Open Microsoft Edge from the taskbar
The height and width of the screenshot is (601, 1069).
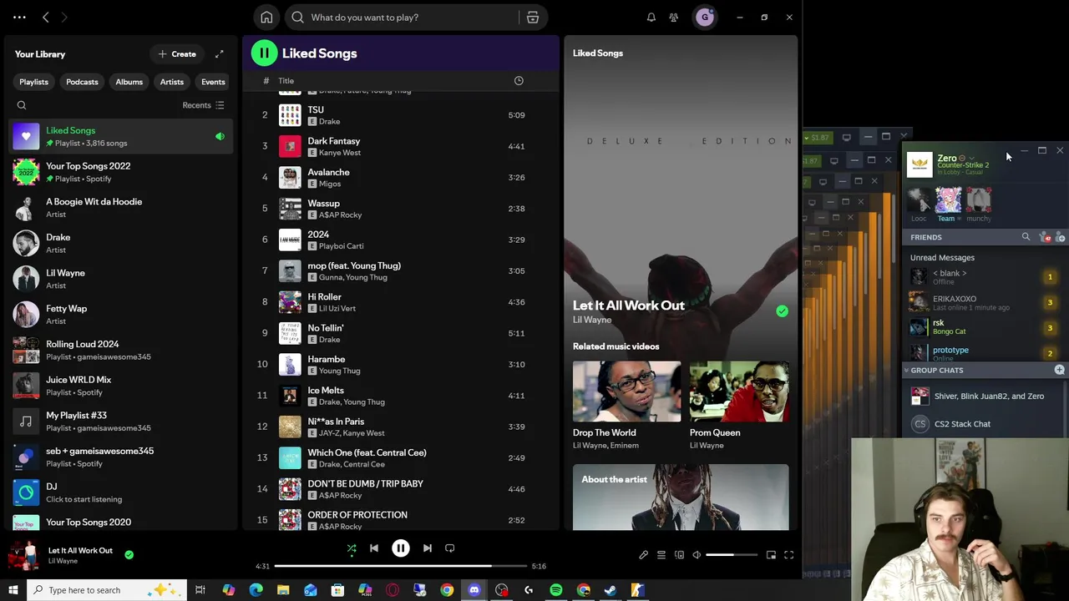pyautogui.click(x=256, y=590)
